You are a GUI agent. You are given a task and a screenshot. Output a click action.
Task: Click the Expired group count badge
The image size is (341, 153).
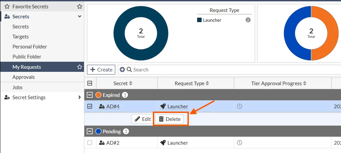[x=125, y=95]
